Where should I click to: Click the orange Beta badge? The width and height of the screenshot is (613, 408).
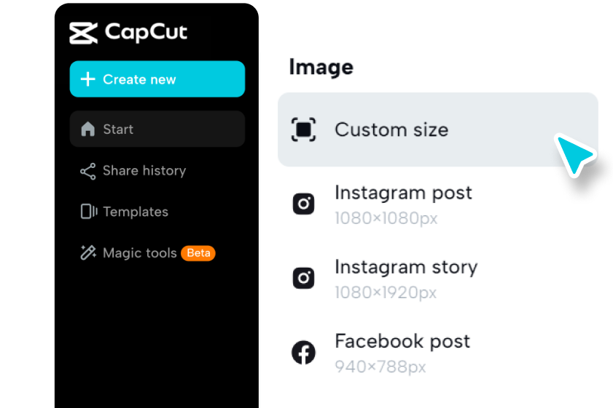[x=198, y=253]
